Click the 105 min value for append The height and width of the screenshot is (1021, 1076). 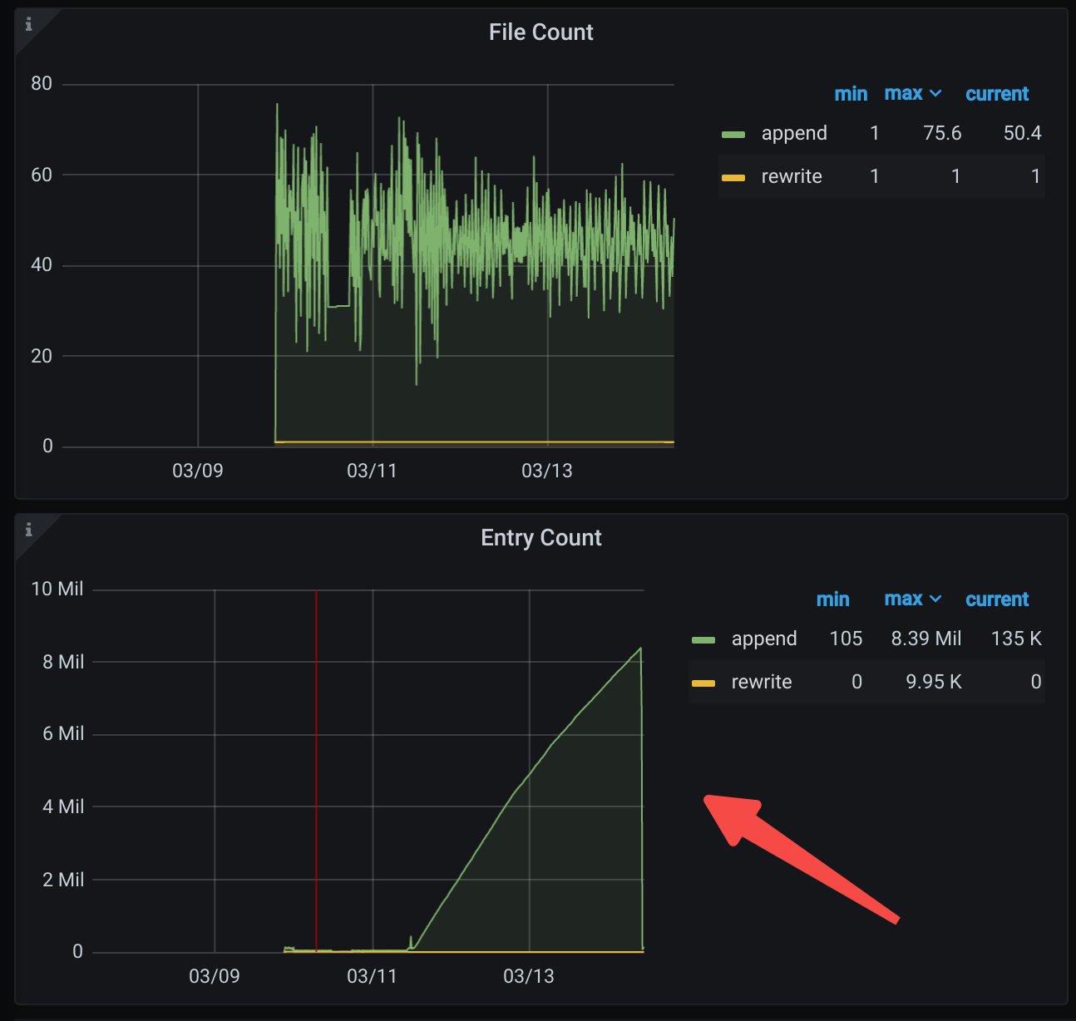(x=846, y=639)
